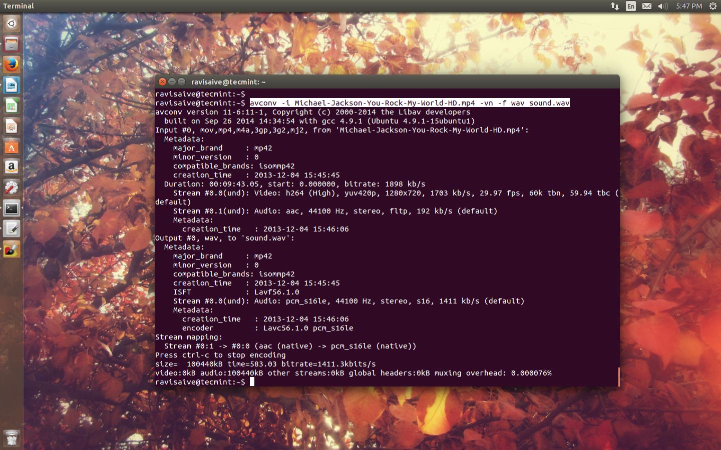Screen dimensions: 721x450
Task: Launch Firefox web browser
Action: click(x=12, y=64)
